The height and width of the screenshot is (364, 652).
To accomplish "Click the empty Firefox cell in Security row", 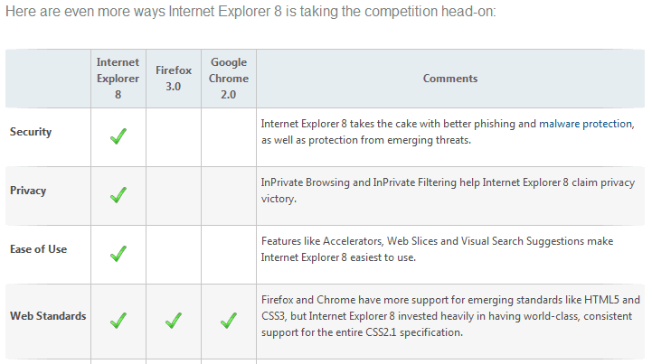I will click(x=174, y=136).
